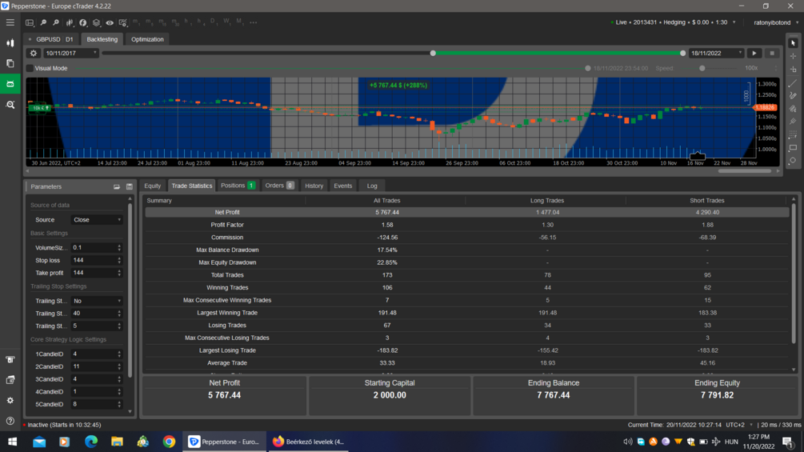Click the Speed slider handle
804x452 pixels.
point(702,68)
